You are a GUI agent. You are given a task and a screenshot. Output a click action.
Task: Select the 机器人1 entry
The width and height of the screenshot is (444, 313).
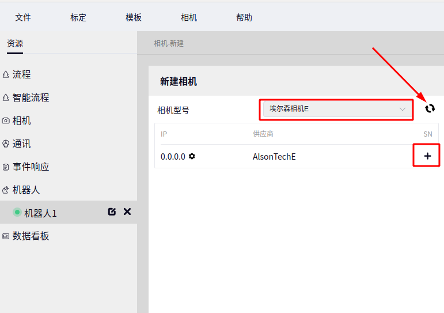click(x=69, y=212)
